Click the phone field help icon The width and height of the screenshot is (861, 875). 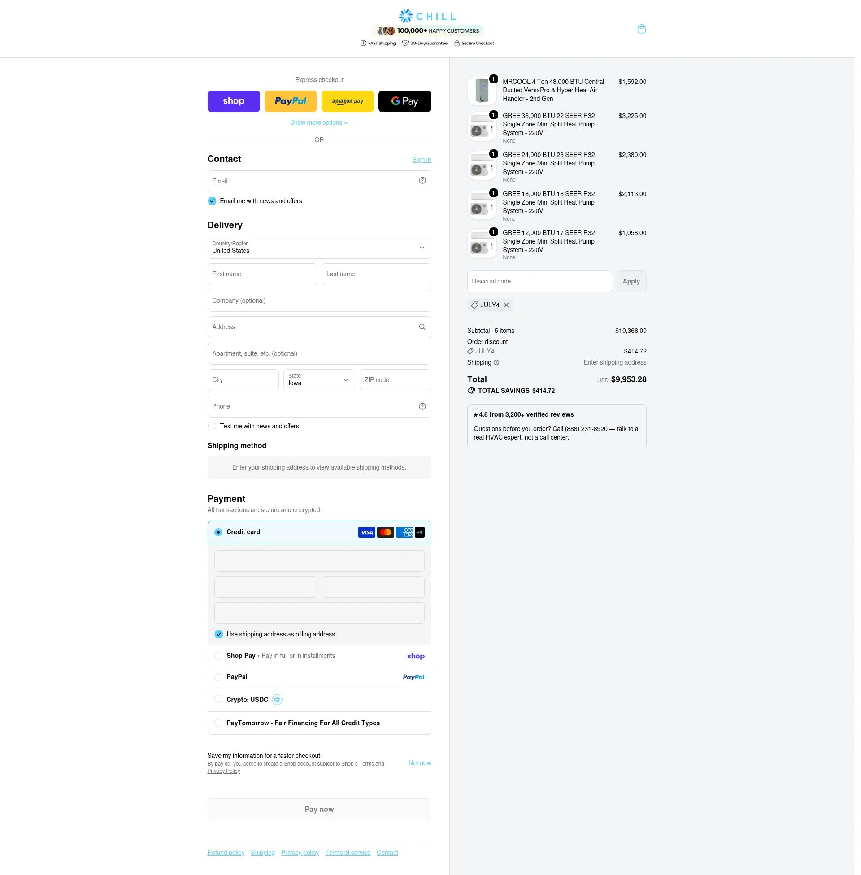coord(422,406)
